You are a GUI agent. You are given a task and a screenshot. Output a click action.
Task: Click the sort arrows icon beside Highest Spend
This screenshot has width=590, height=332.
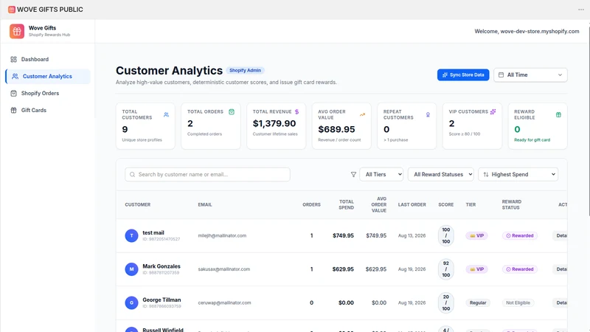pyautogui.click(x=486, y=174)
